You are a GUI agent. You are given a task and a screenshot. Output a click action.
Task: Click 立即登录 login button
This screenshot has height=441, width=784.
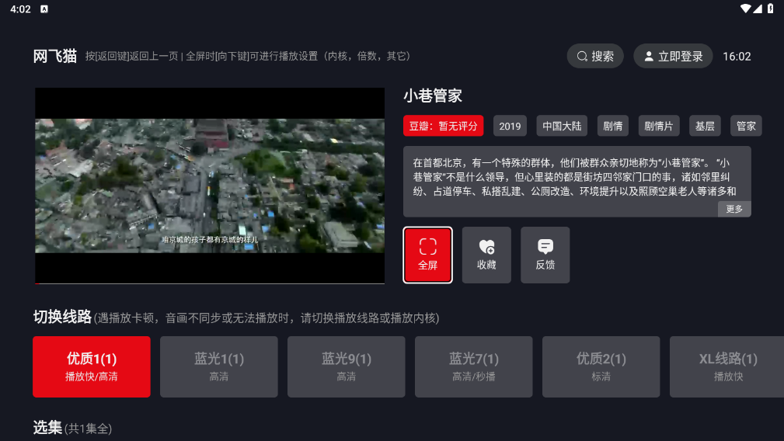point(673,56)
